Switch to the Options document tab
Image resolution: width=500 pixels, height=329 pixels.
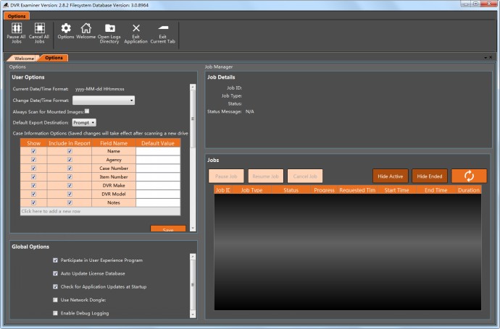(54, 58)
